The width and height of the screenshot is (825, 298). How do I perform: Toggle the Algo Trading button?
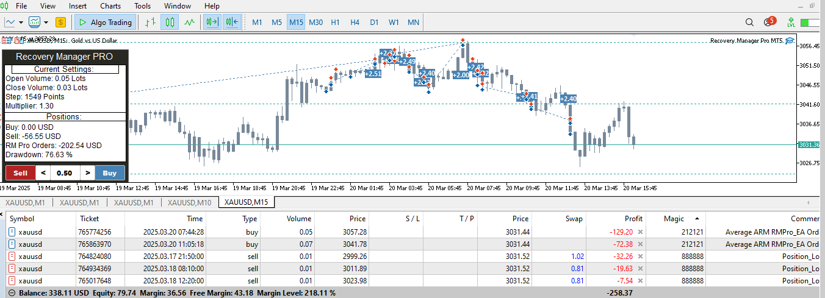tap(104, 23)
